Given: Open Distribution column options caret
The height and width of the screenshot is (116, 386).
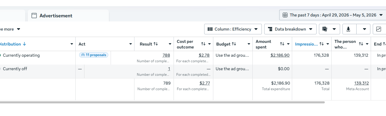Looking at the screenshot, I should (72, 44).
